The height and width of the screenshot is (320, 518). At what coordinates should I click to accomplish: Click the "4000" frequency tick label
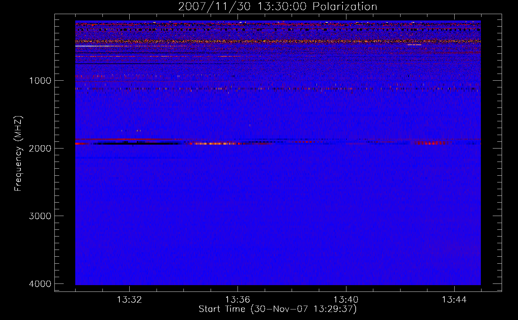click(40, 284)
